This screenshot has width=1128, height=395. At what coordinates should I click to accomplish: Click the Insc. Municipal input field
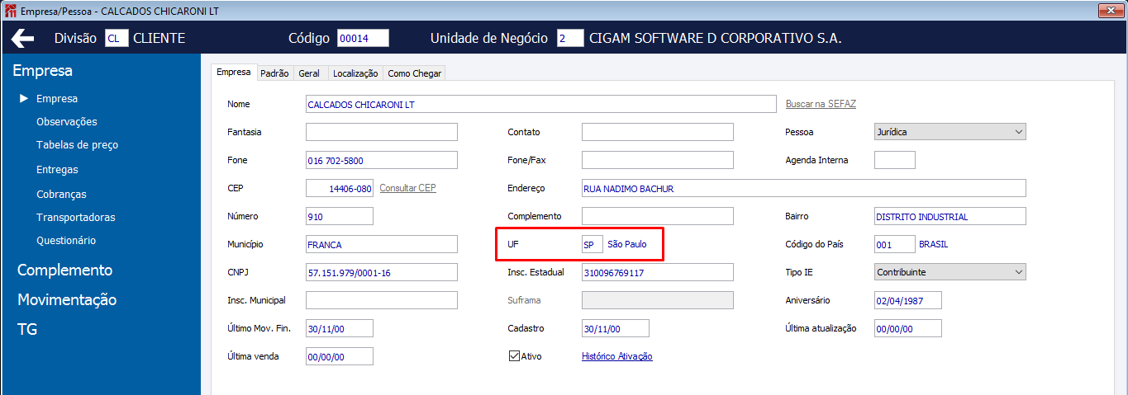[x=381, y=300]
